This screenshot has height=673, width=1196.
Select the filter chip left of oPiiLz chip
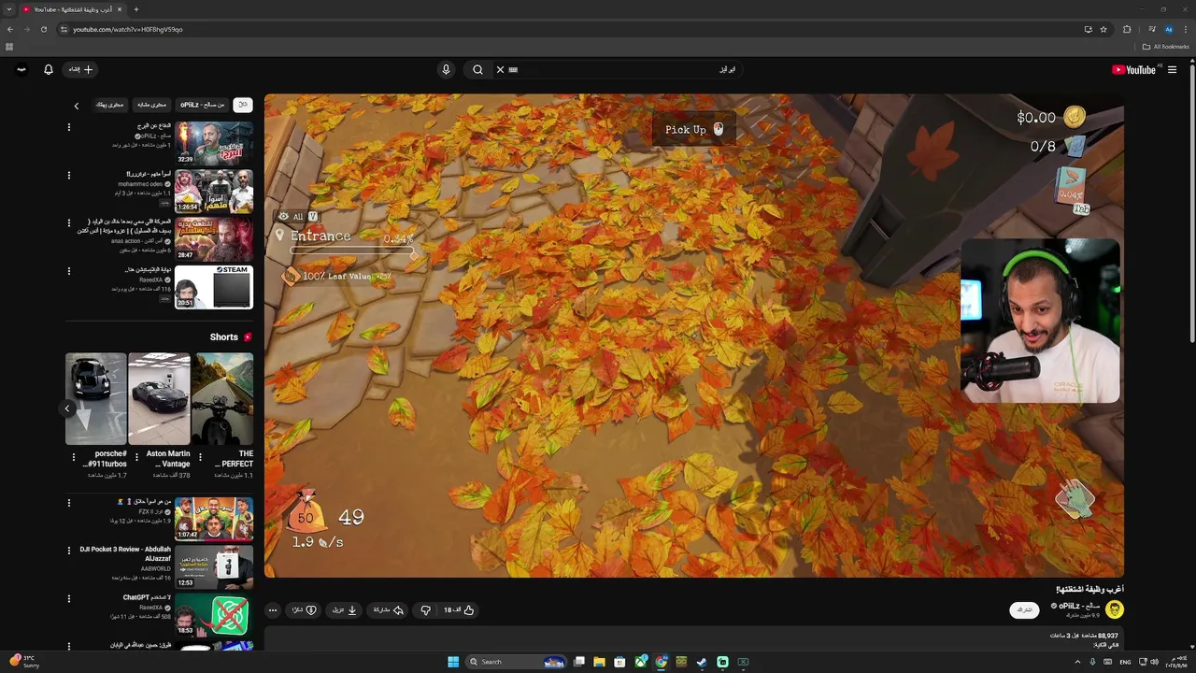point(151,105)
